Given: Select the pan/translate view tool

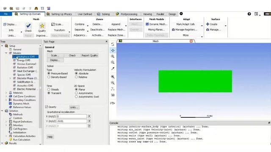Looking at the screenshot, I should (x=113, y=50).
